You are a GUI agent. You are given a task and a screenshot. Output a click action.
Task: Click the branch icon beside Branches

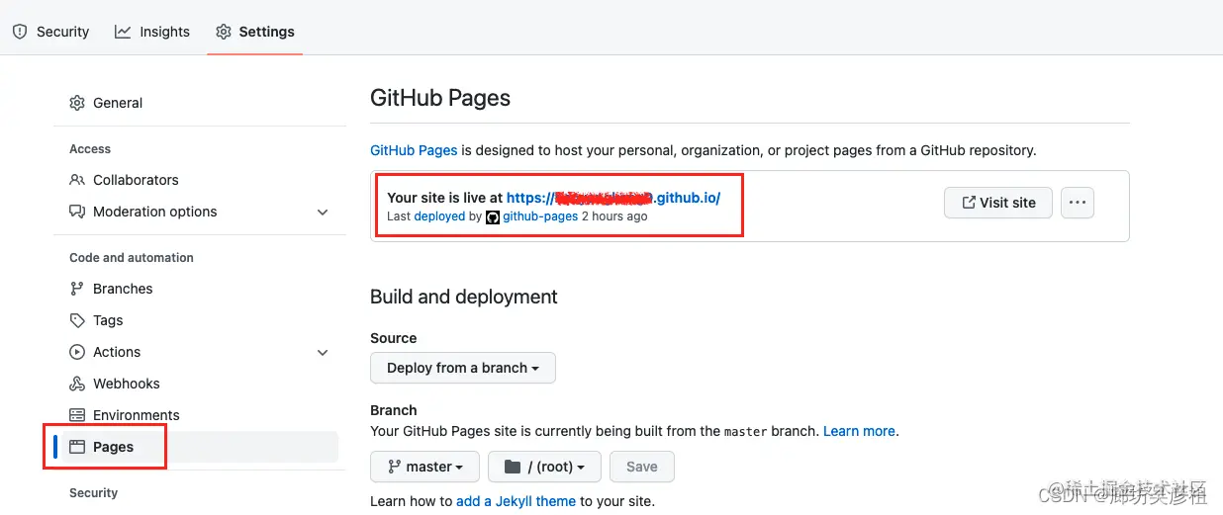tap(77, 289)
